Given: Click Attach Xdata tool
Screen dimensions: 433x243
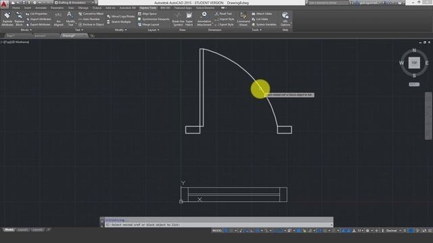Looking at the screenshot, I should (x=262, y=13).
